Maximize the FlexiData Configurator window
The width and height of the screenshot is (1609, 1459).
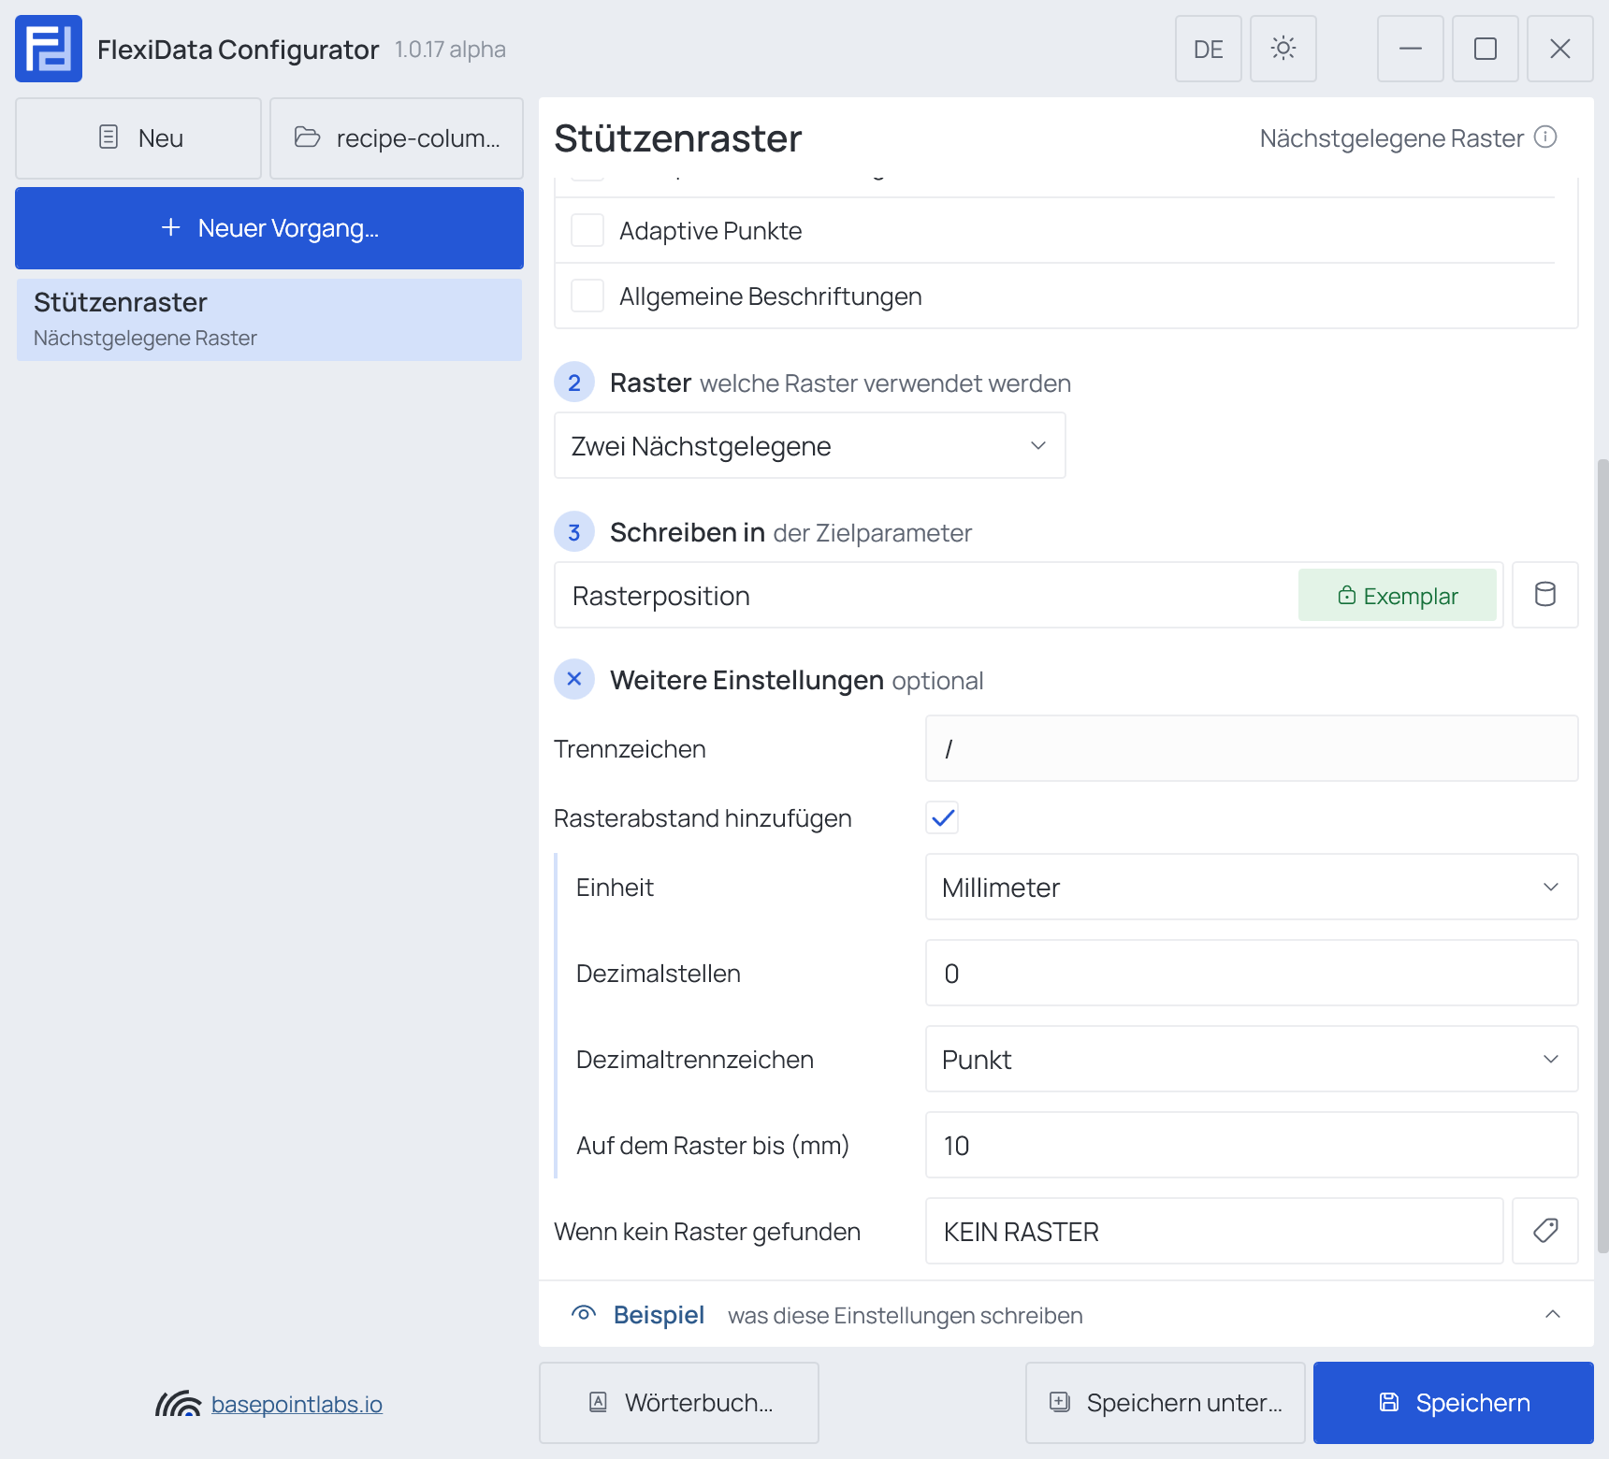1486,49
